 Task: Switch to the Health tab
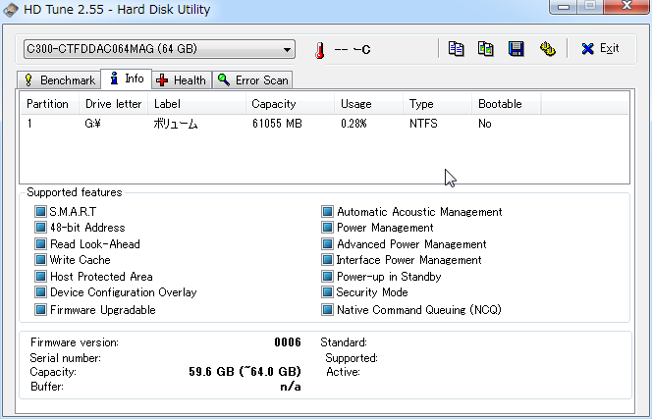pos(181,79)
